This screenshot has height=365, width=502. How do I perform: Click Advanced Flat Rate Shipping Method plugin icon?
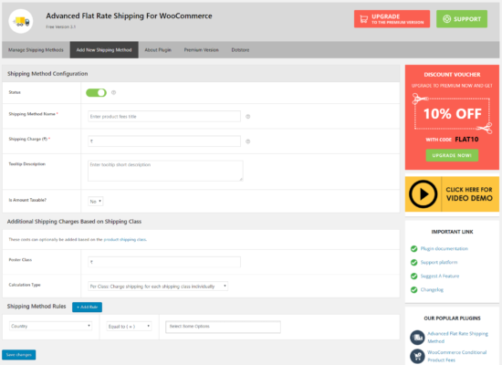[417, 338]
